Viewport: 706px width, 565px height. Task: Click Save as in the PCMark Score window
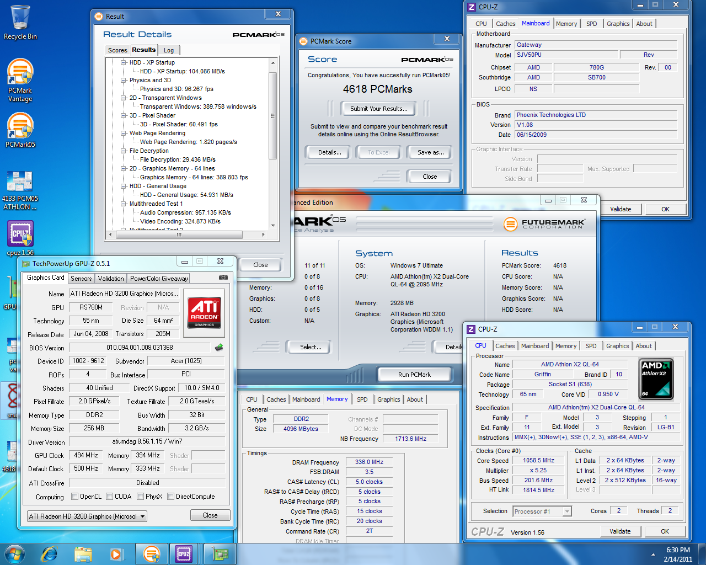point(431,152)
